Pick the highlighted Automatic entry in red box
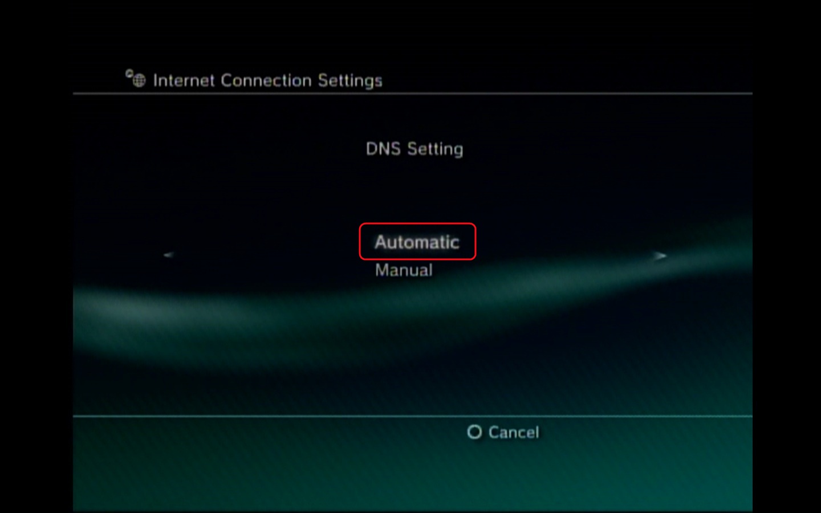821x513 pixels. point(417,241)
